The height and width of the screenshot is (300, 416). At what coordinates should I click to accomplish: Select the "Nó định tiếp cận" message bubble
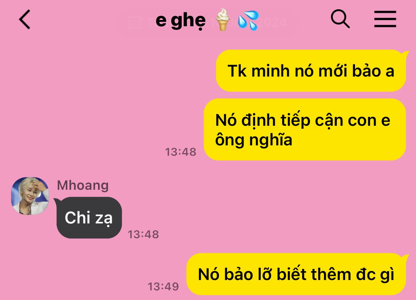305,129
